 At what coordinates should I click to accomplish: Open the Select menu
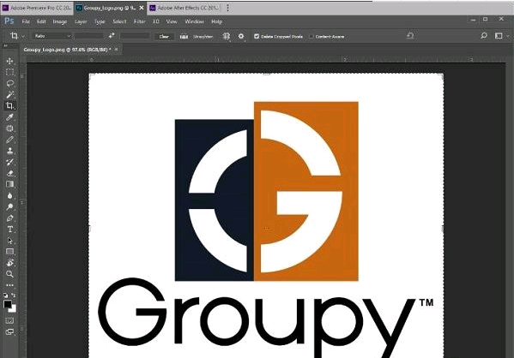click(119, 21)
